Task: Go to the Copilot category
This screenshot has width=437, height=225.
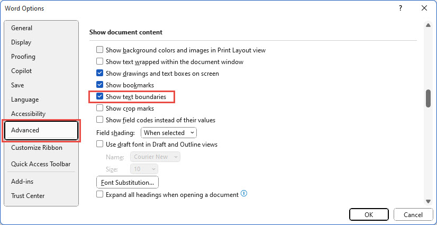Action: point(41,71)
